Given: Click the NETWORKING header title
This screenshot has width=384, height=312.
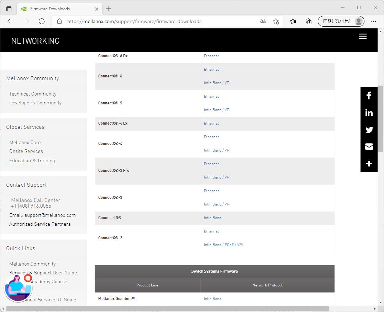Looking at the screenshot, I should (x=36, y=41).
